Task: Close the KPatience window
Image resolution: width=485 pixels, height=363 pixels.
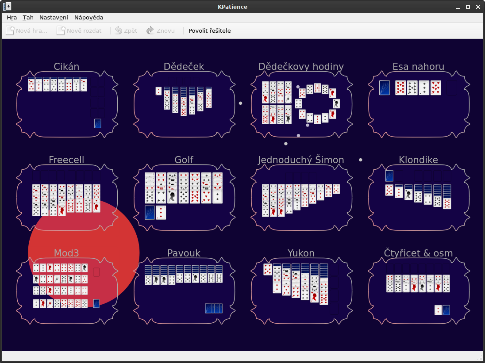Action: 478,7
